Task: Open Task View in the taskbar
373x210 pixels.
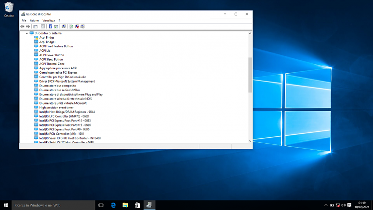Action: [101, 205]
